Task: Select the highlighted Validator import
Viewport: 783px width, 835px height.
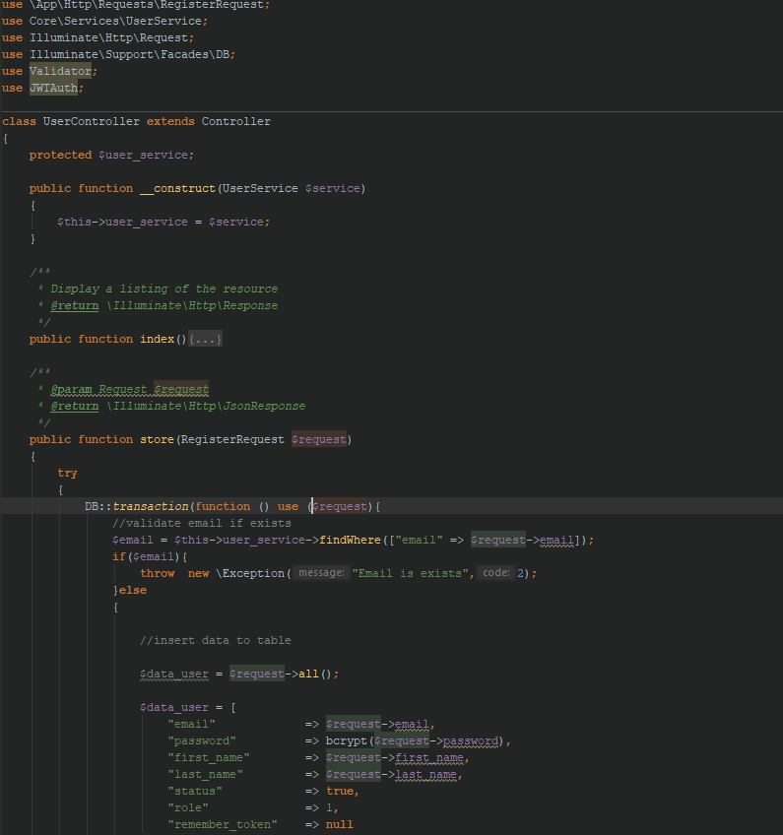Action: pos(60,71)
